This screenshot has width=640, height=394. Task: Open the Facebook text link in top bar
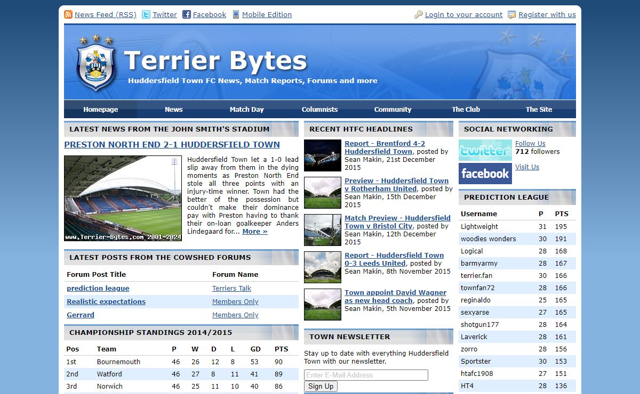pos(210,14)
